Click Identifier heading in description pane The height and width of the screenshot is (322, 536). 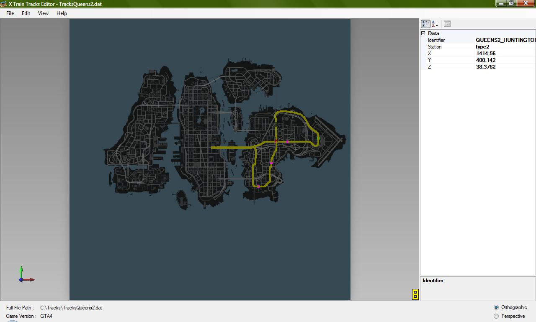433,281
